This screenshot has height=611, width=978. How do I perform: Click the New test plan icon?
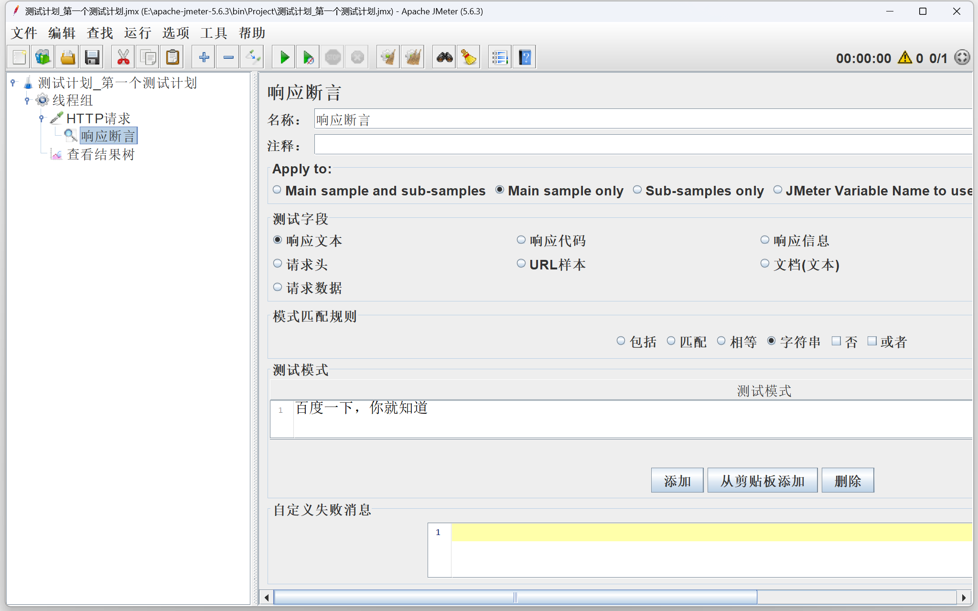pos(19,57)
